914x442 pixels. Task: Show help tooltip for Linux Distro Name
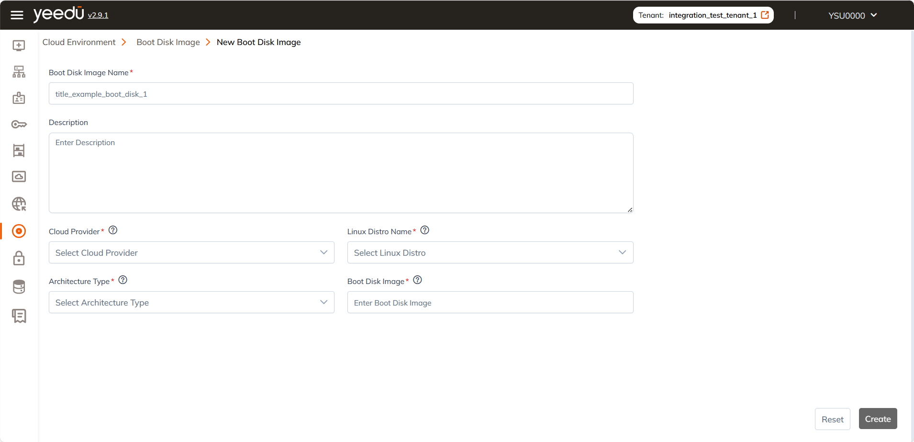point(424,230)
